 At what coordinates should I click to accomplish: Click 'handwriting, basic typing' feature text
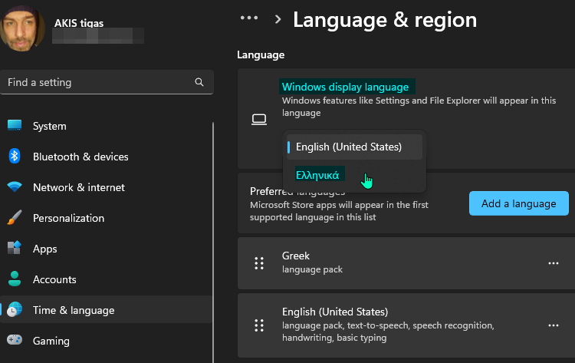334,338
